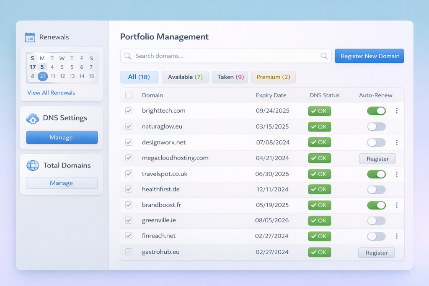This screenshot has width=429, height=286.
Task: Click the search submit icon at right of field
Action: click(x=324, y=56)
